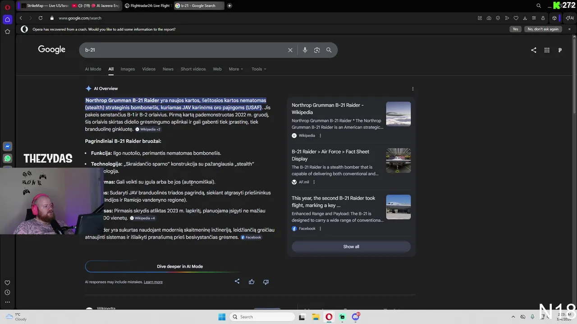577x324 pixels.
Task: Select the AI Mode search tab
Action: (93, 69)
